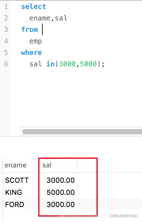Click the emp table name on line 4
Image resolution: width=142 pixels, height=222 pixels.
tap(36, 41)
